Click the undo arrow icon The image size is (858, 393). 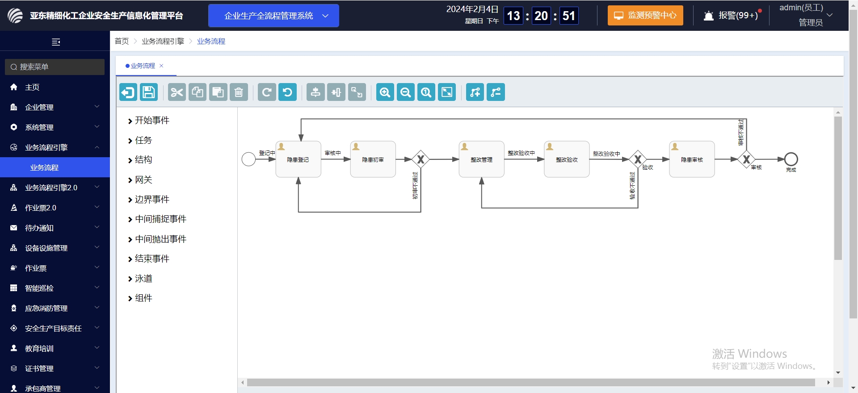point(287,92)
